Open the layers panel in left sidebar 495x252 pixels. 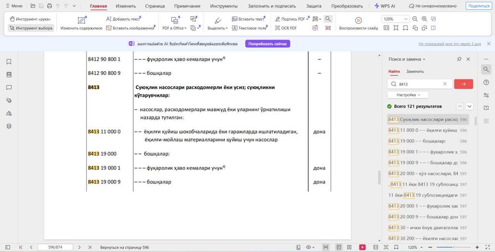click(9, 126)
